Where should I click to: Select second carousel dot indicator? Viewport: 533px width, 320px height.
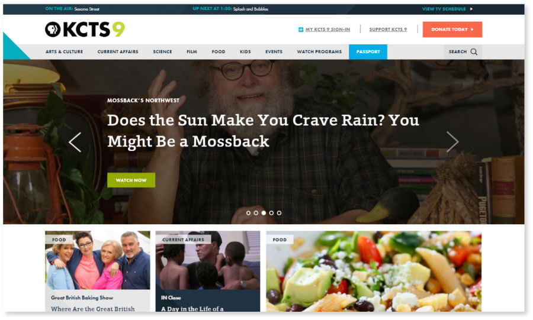256,213
